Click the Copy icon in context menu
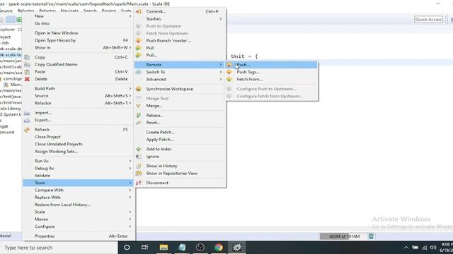Image resolution: width=453 pixels, height=254 pixels. pyautogui.click(x=27, y=57)
